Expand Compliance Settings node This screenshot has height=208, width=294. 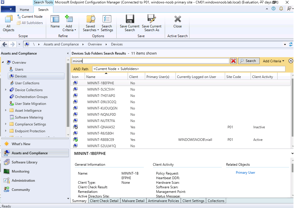pos(6,124)
